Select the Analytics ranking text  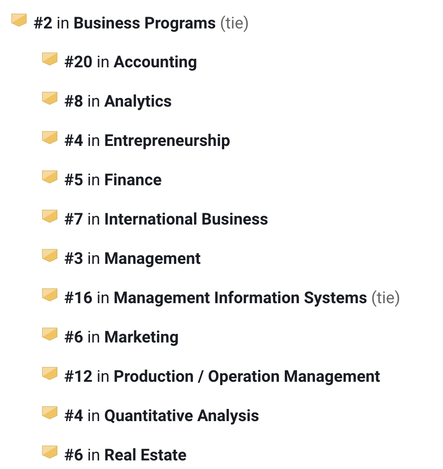(138, 102)
